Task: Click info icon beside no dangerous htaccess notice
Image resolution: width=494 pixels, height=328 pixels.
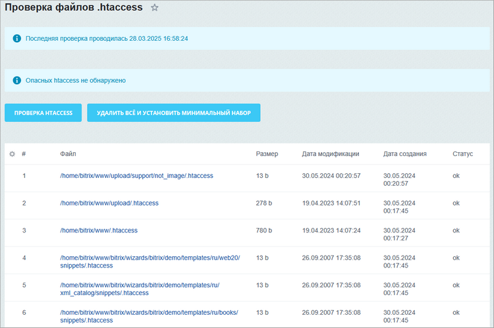Action: click(17, 81)
